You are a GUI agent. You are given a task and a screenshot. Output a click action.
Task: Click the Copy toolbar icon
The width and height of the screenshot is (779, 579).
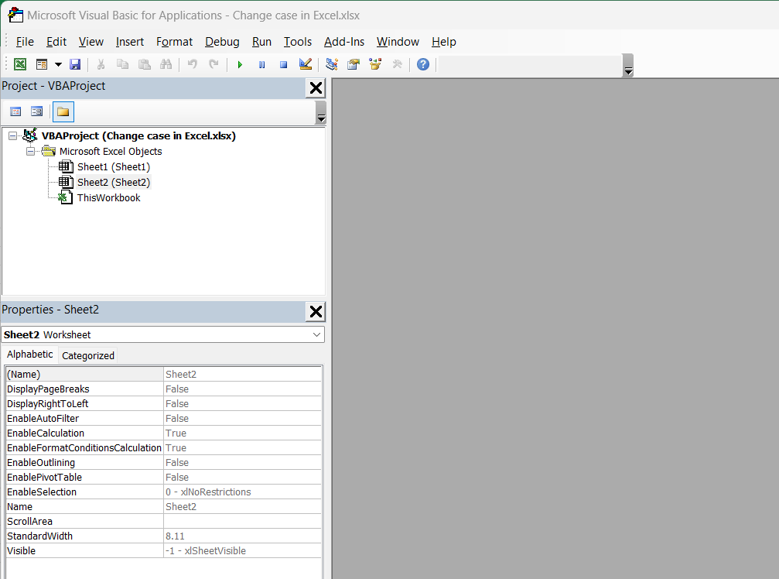[x=122, y=64]
